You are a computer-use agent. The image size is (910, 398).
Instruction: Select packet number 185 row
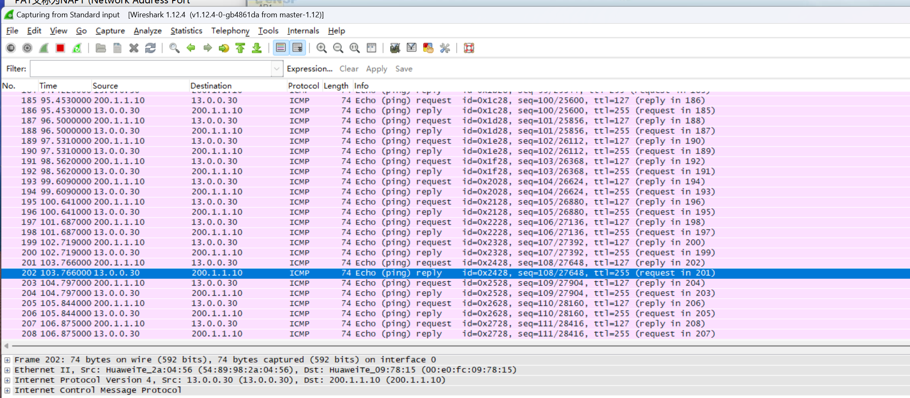coord(456,101)
